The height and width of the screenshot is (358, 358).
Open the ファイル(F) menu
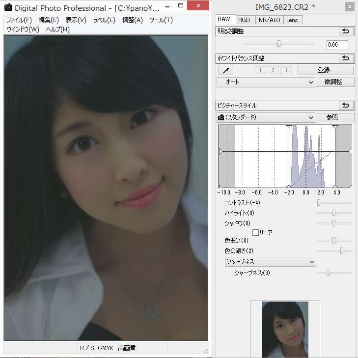[x=19, y=20]
